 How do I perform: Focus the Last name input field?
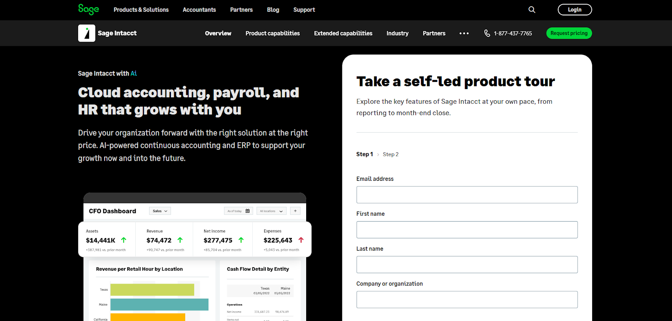coord(467,264)
